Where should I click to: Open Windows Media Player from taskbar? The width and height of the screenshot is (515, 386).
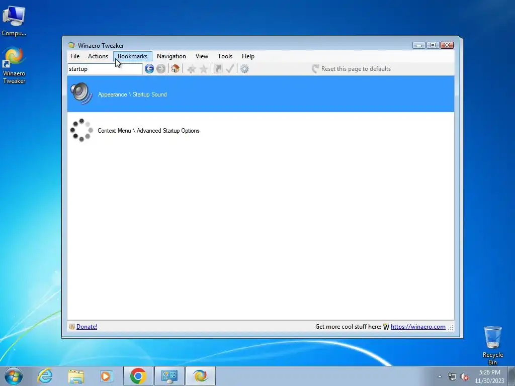(x=106, y=376)
